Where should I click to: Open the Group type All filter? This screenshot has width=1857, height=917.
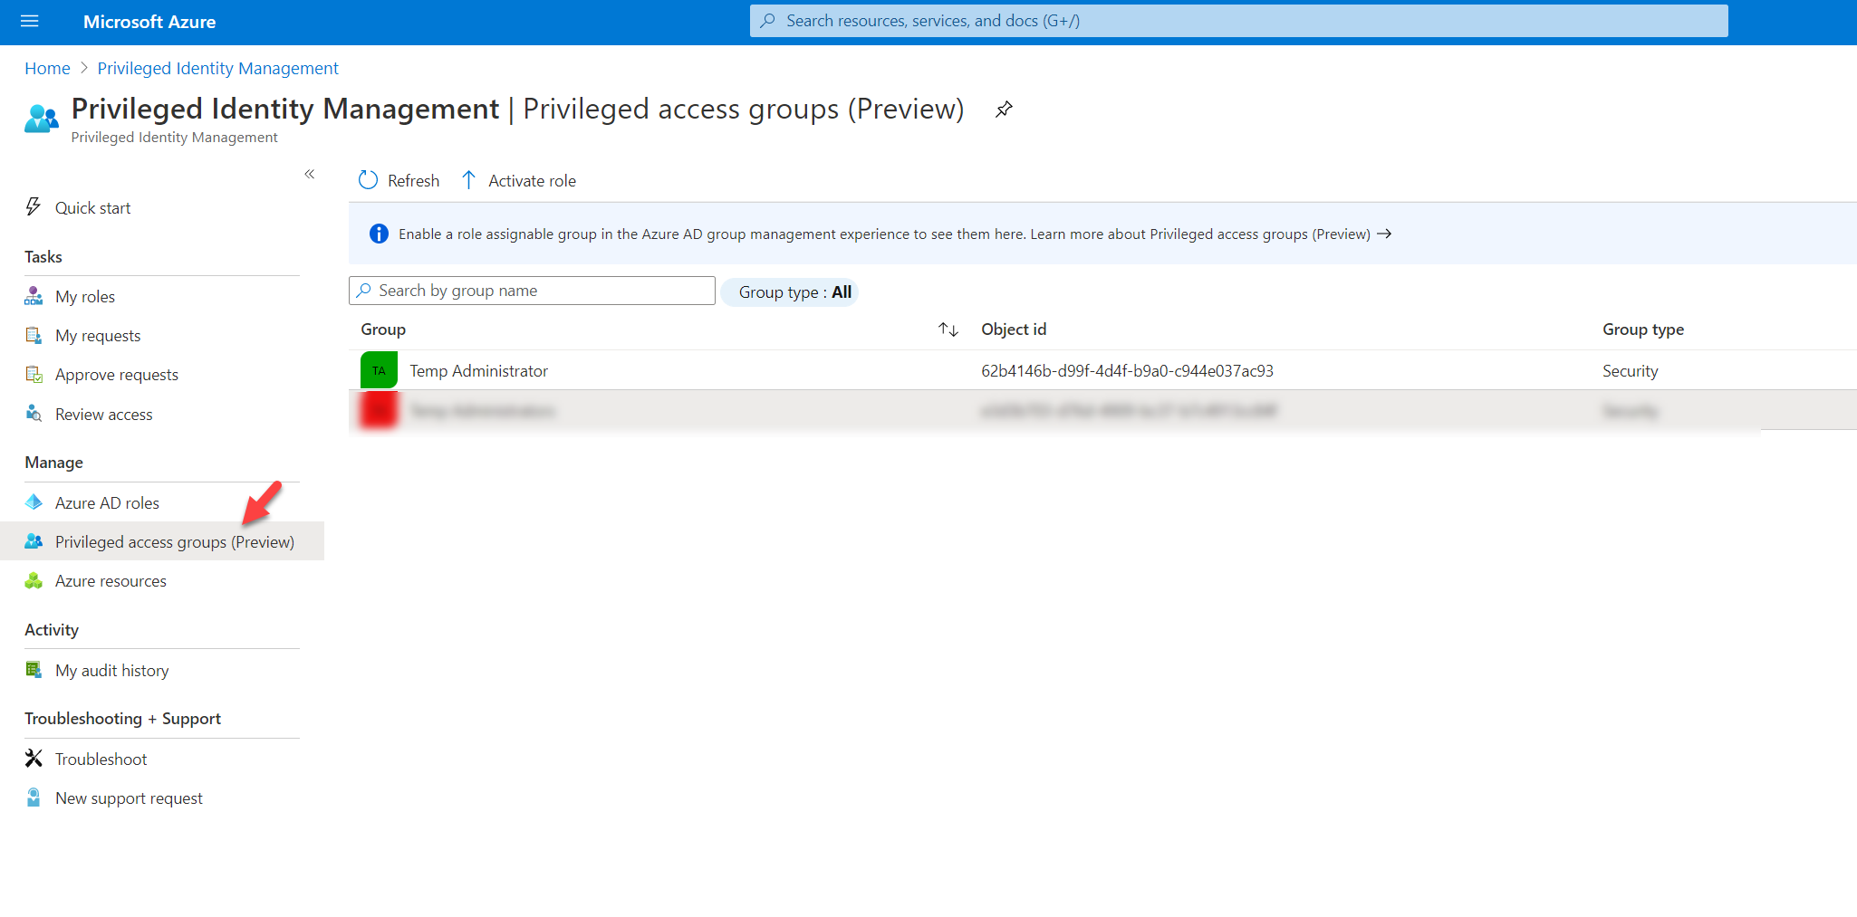789,291
